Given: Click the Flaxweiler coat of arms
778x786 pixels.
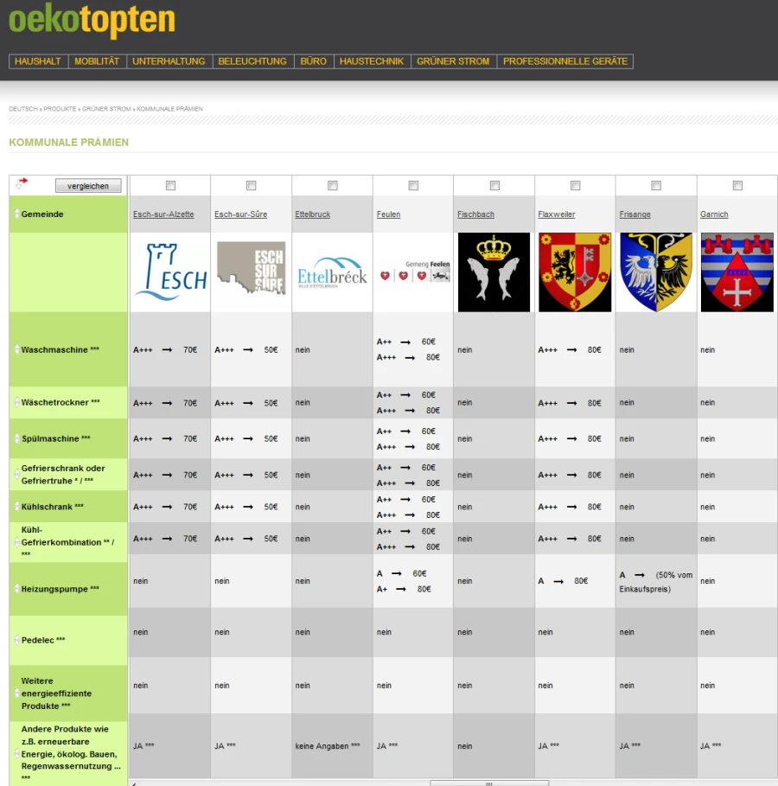Looking at the screenshot, I should 575,272.
